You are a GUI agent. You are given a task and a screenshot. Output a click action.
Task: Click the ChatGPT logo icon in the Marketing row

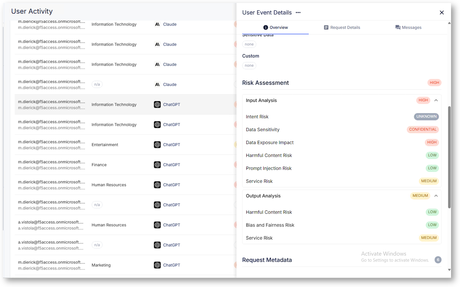157,265
